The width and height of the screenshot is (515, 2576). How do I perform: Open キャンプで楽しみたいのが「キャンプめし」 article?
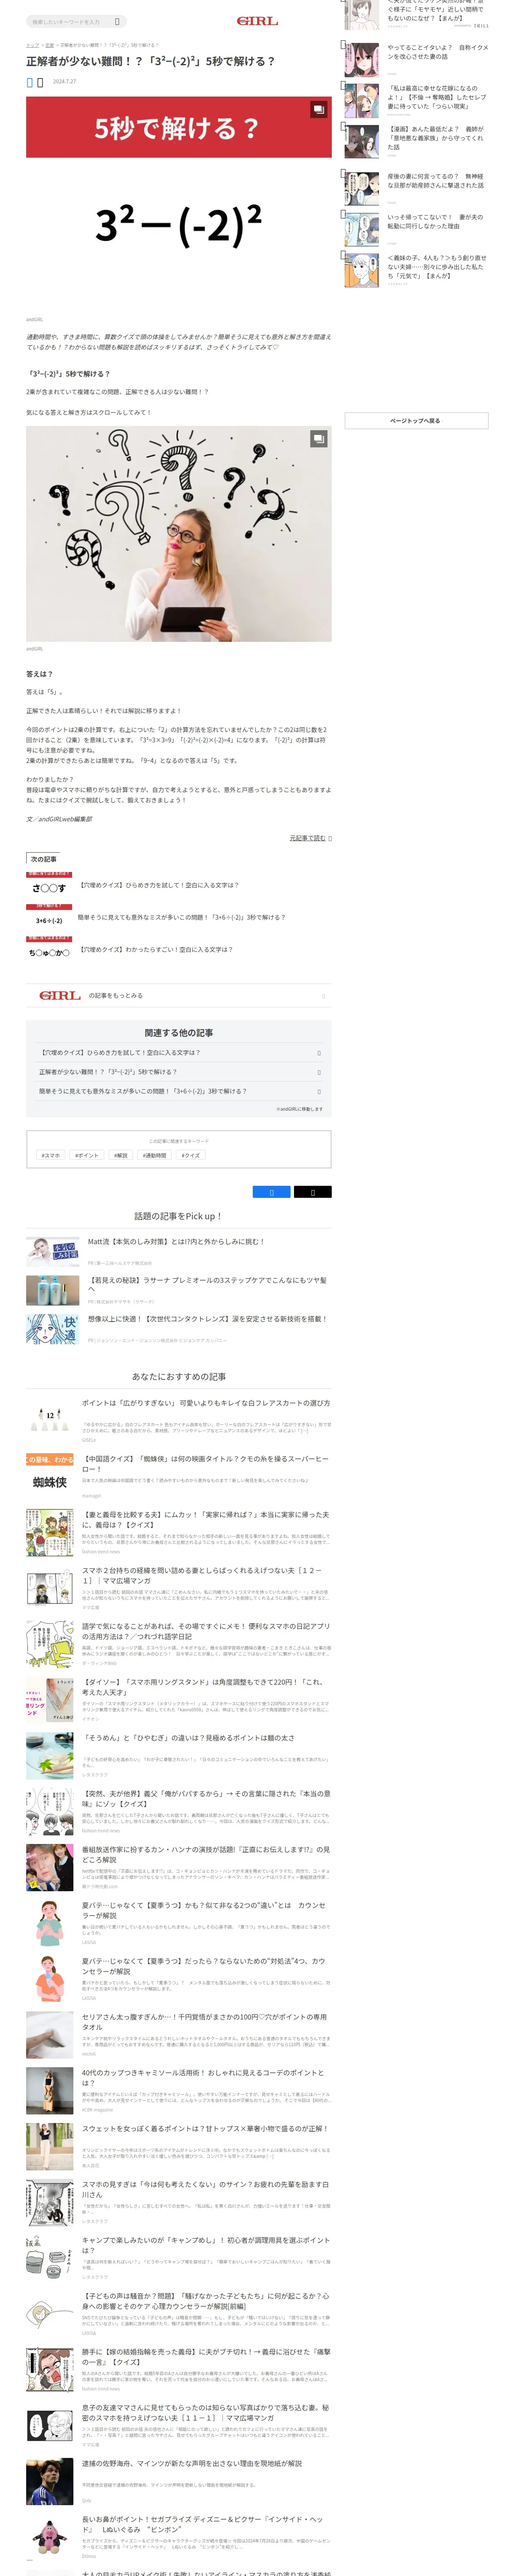point(205,2246)
